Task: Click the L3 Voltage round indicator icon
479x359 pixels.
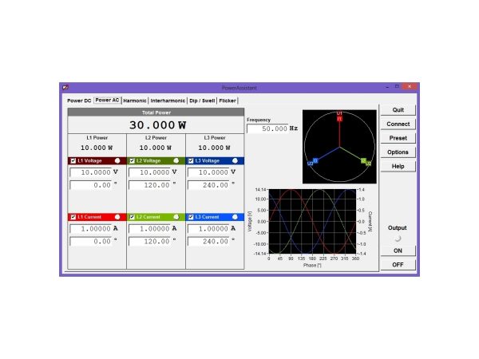Action: coord(236,160)
